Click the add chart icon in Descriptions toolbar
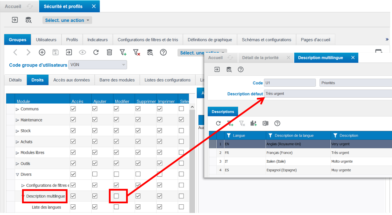Screen dimensions: 392x215 coord(254,123)
